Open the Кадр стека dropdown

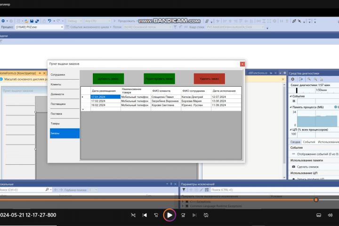(x=235, y=27)
